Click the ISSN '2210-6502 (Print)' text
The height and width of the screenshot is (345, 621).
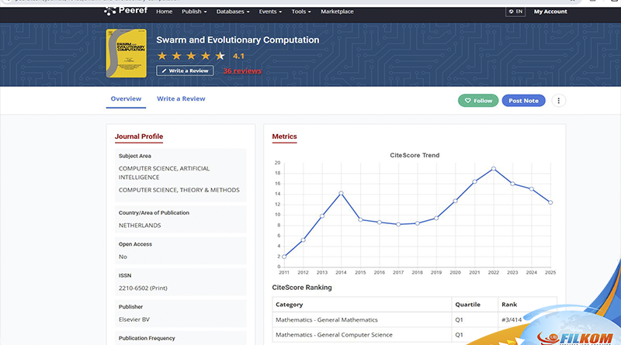[x=143, y=288]
